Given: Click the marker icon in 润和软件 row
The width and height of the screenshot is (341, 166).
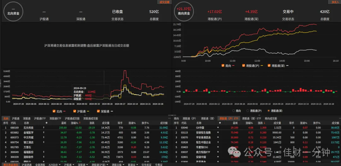Looking at the screenshot, I should tap(44, 157).
